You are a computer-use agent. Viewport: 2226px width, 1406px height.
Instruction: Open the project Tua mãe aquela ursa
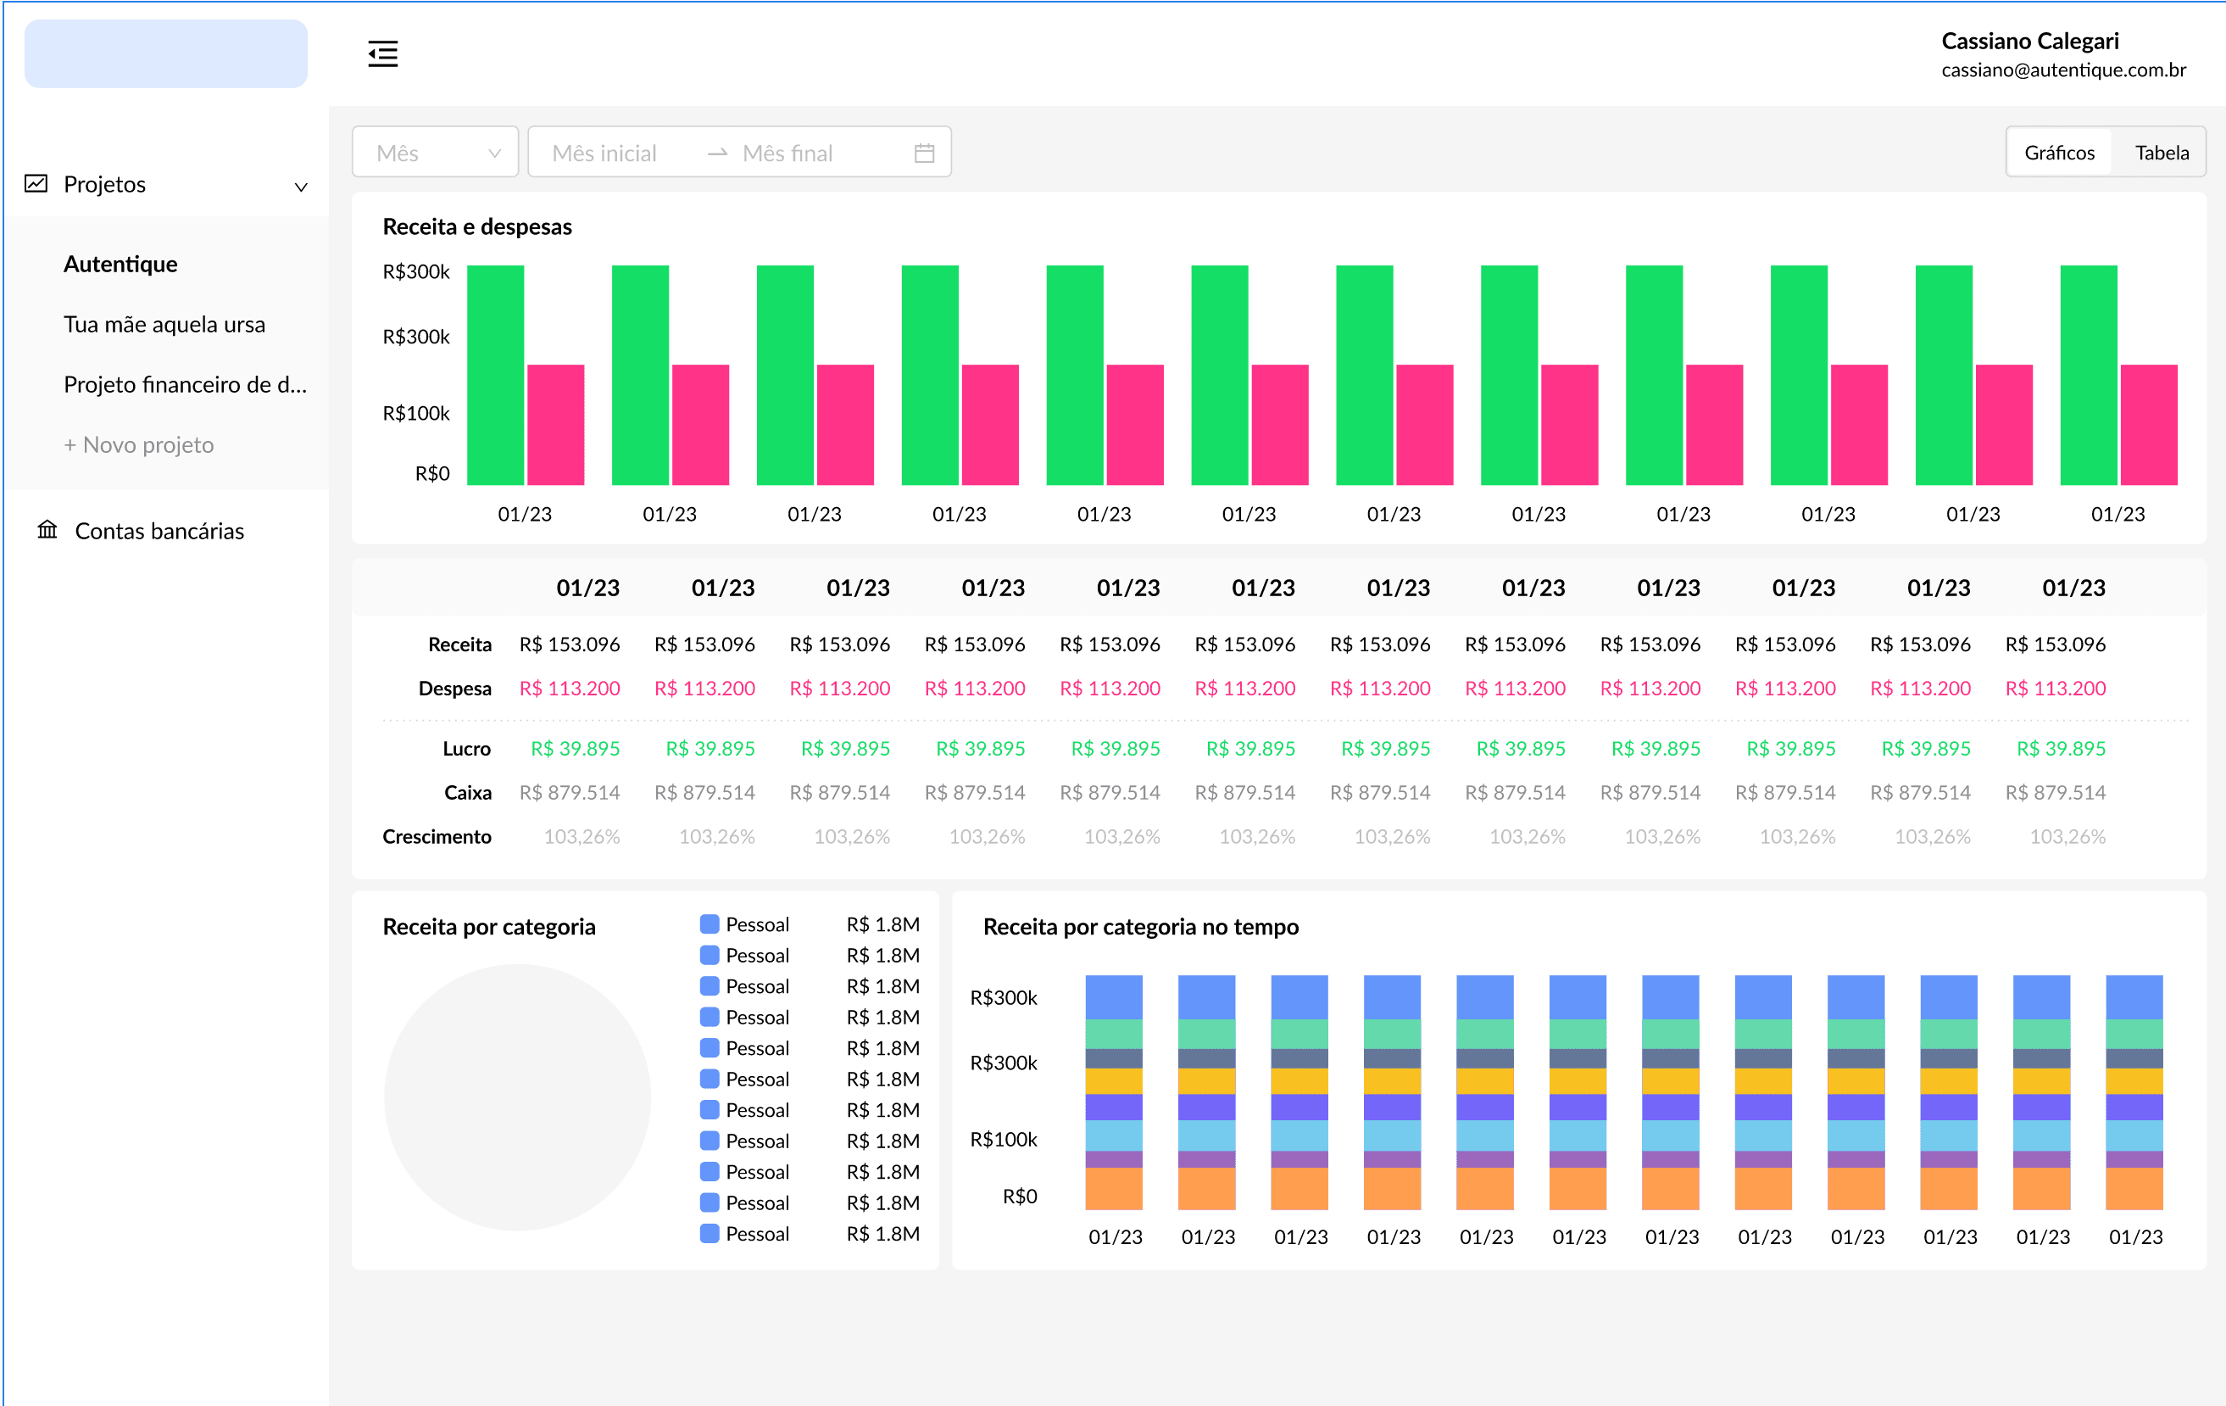coord(164,324)
